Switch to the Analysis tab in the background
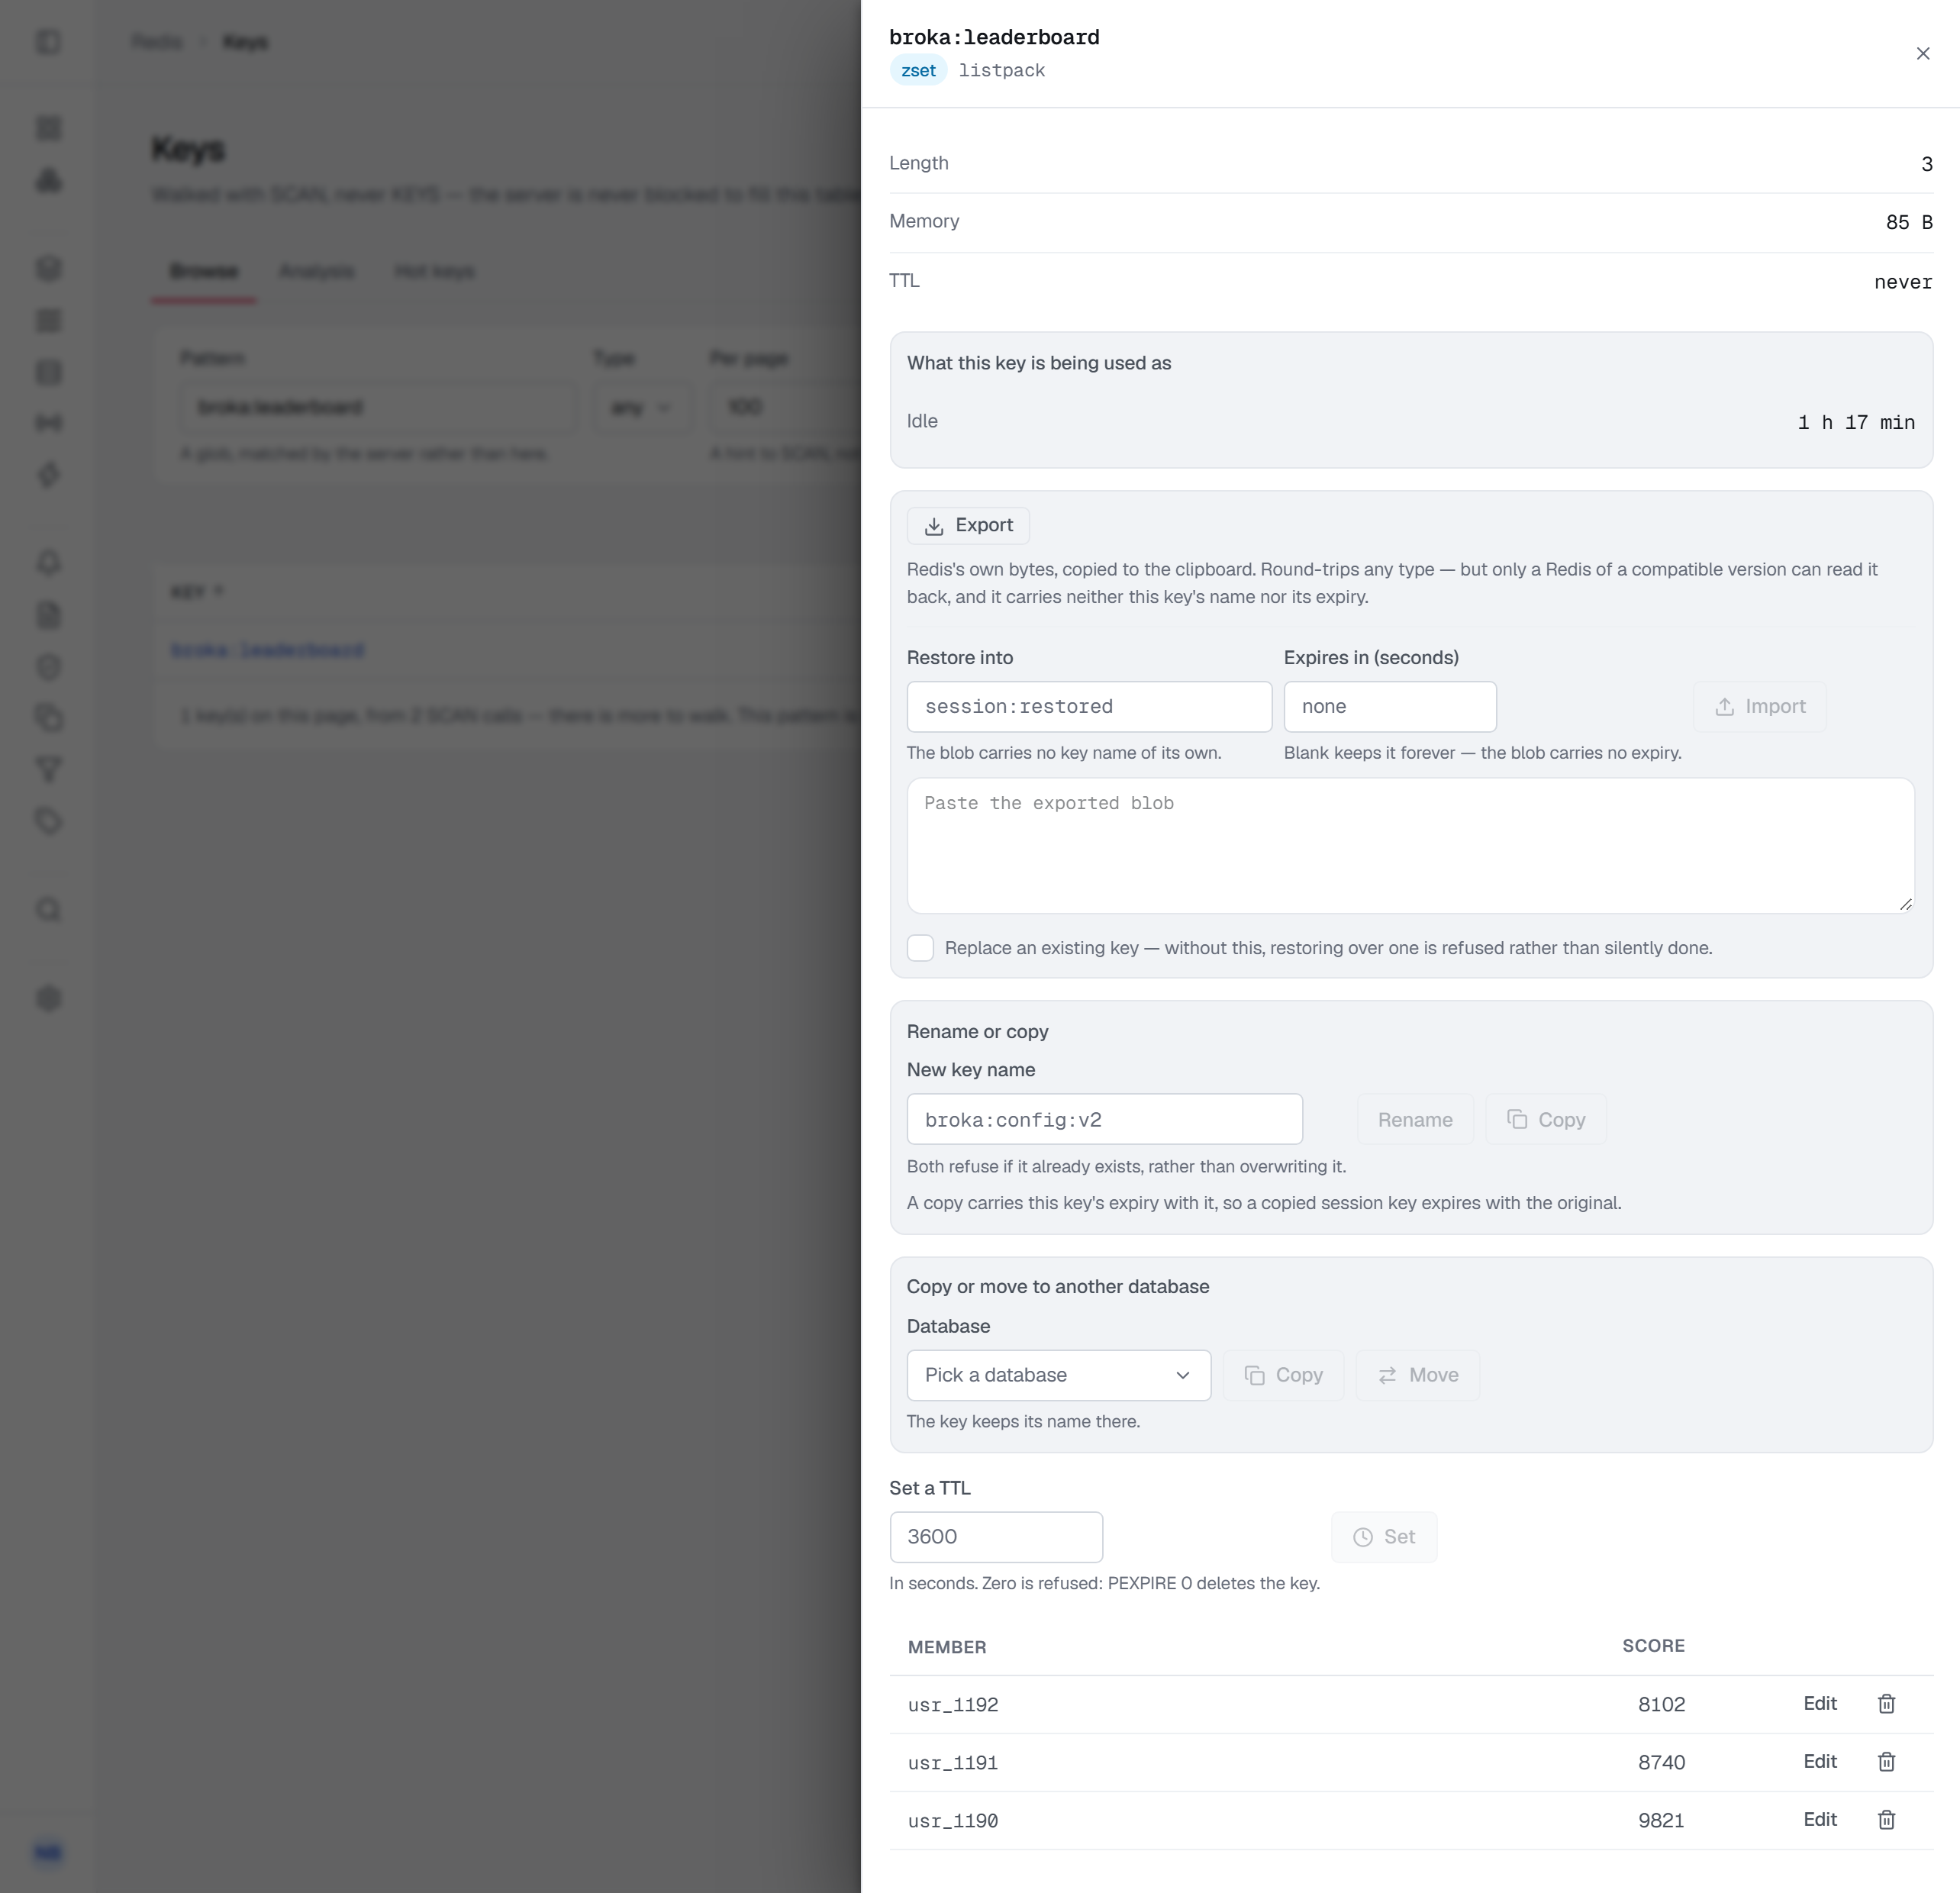The image size is (1960, 1893). coord(316,271)
